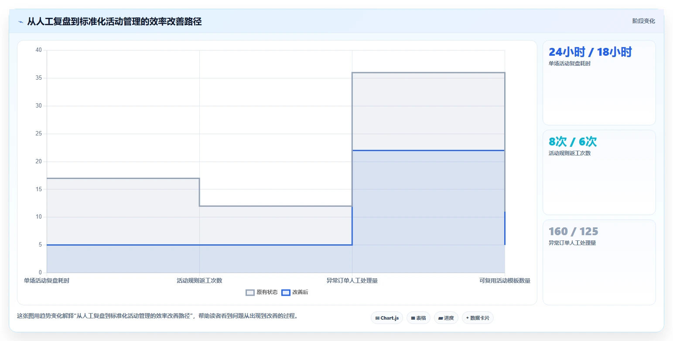Open the 8次 / 6次 data card
The height and width of the screenshot is (341, 673).
(x=599, y=172)
